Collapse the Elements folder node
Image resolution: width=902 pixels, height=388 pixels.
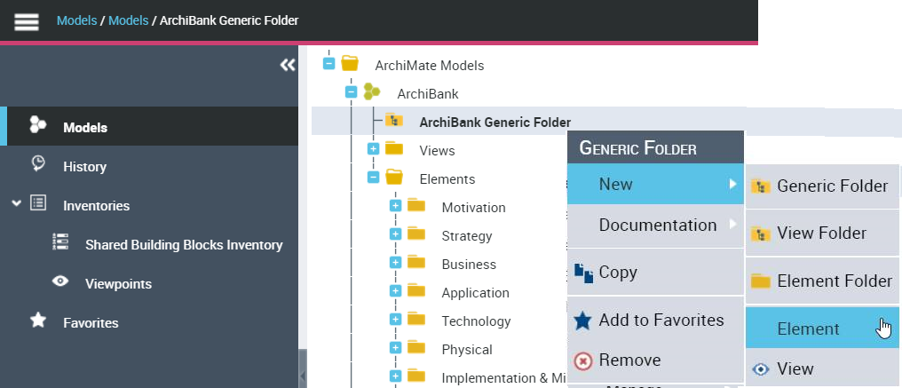(x=373, y=178)
